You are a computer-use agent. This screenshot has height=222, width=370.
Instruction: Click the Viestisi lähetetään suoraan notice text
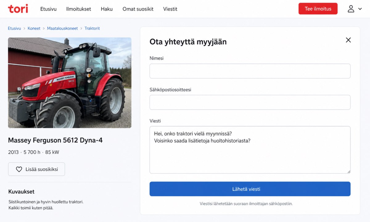click(x=246, y=204)
